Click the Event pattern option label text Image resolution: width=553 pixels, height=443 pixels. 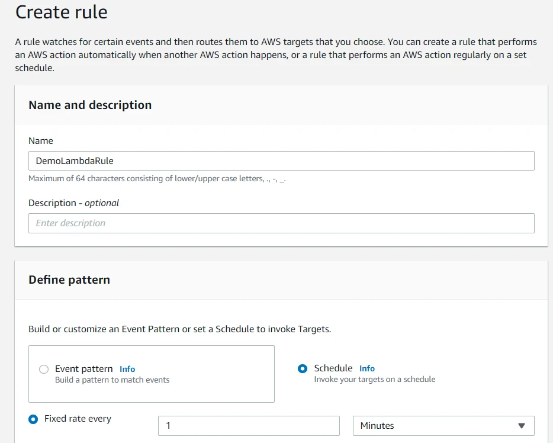point(83,369)
